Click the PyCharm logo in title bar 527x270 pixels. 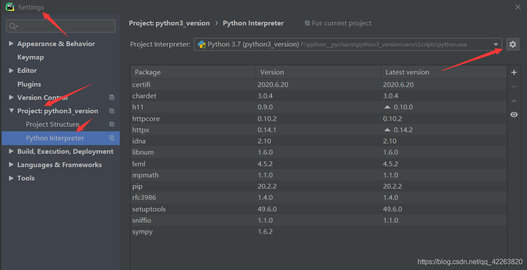[x=10, y=7]
